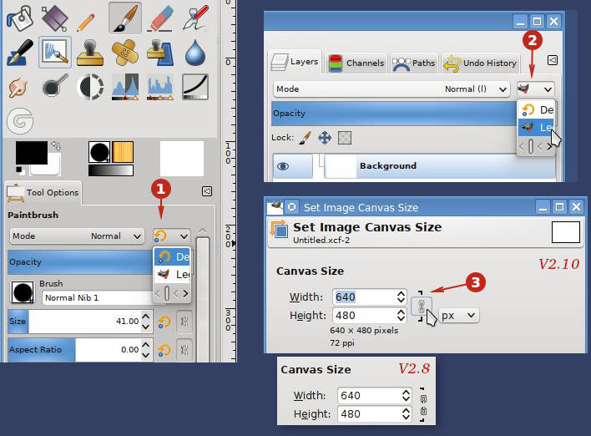Switch to the Layers tab

295,62
